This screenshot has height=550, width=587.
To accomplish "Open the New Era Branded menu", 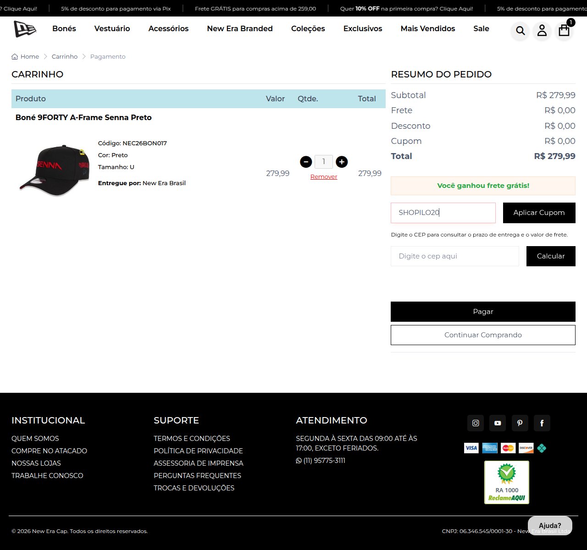I will (240, 28).
